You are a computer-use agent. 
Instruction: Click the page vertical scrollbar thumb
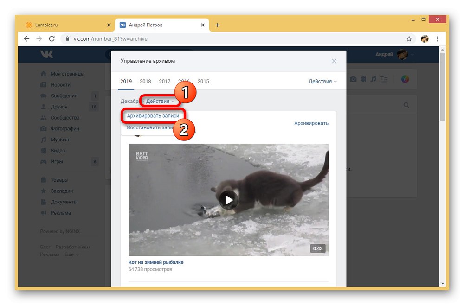coord(442,87)
